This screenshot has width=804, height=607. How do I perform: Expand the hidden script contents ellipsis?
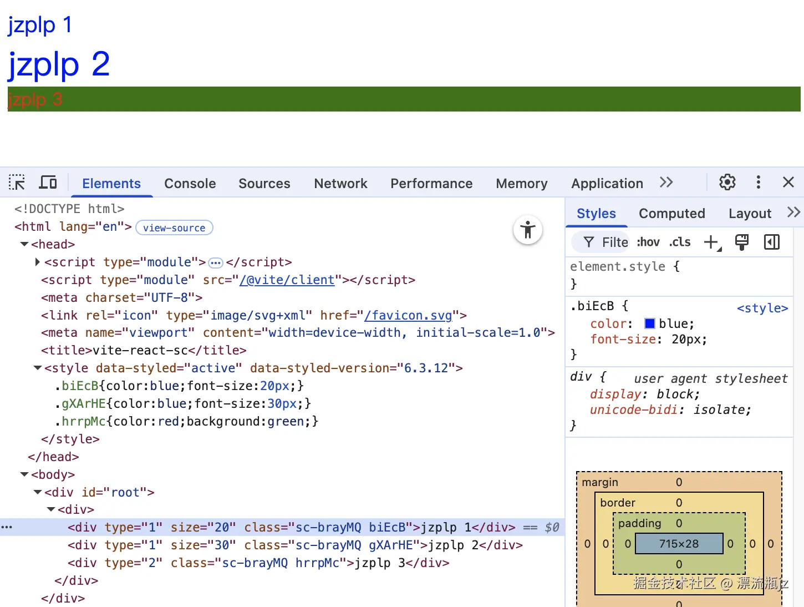click(215, 262)
